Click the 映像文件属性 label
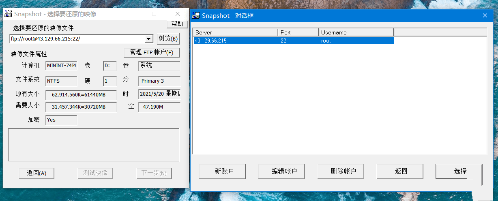Viewport: 498px width, 201px height. 29,54
